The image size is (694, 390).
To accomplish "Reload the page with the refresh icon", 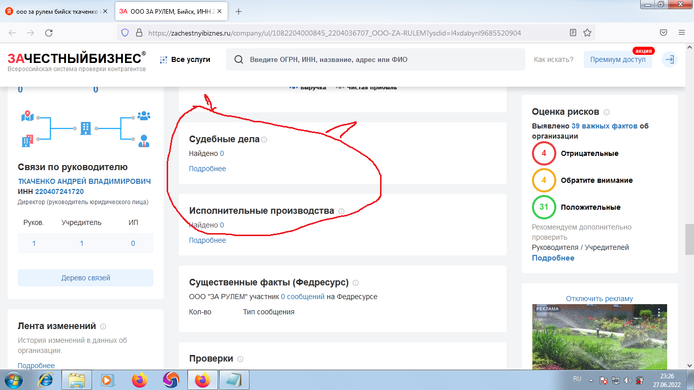I will (49, 32).
